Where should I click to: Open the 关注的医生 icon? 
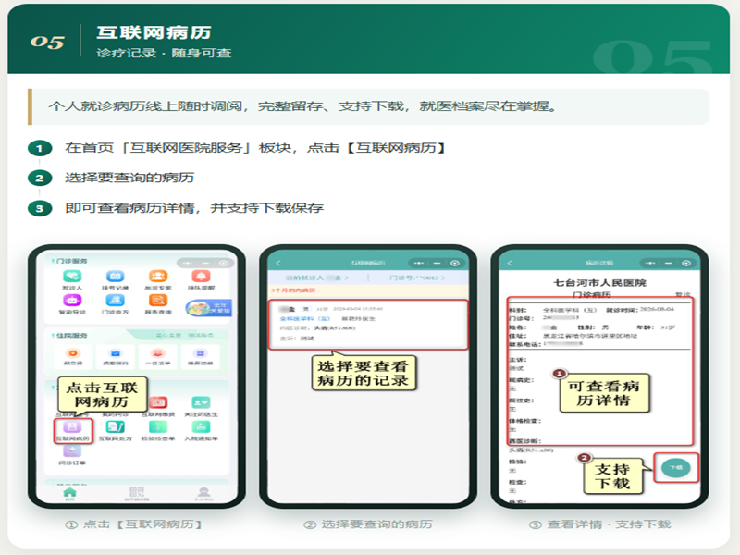(x=201, y=402)
